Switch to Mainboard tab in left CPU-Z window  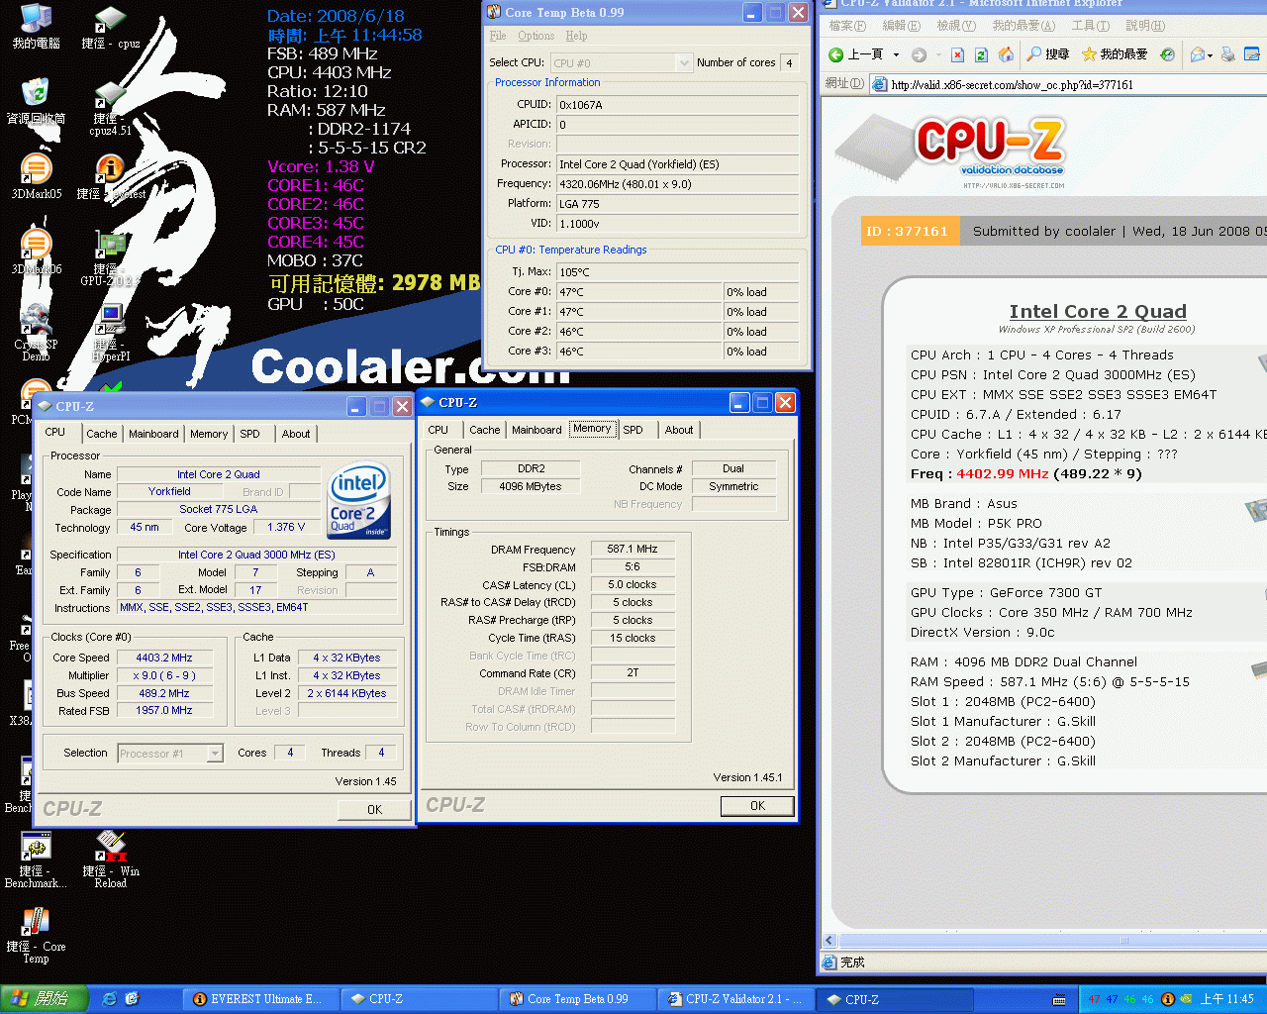point(153,434)
